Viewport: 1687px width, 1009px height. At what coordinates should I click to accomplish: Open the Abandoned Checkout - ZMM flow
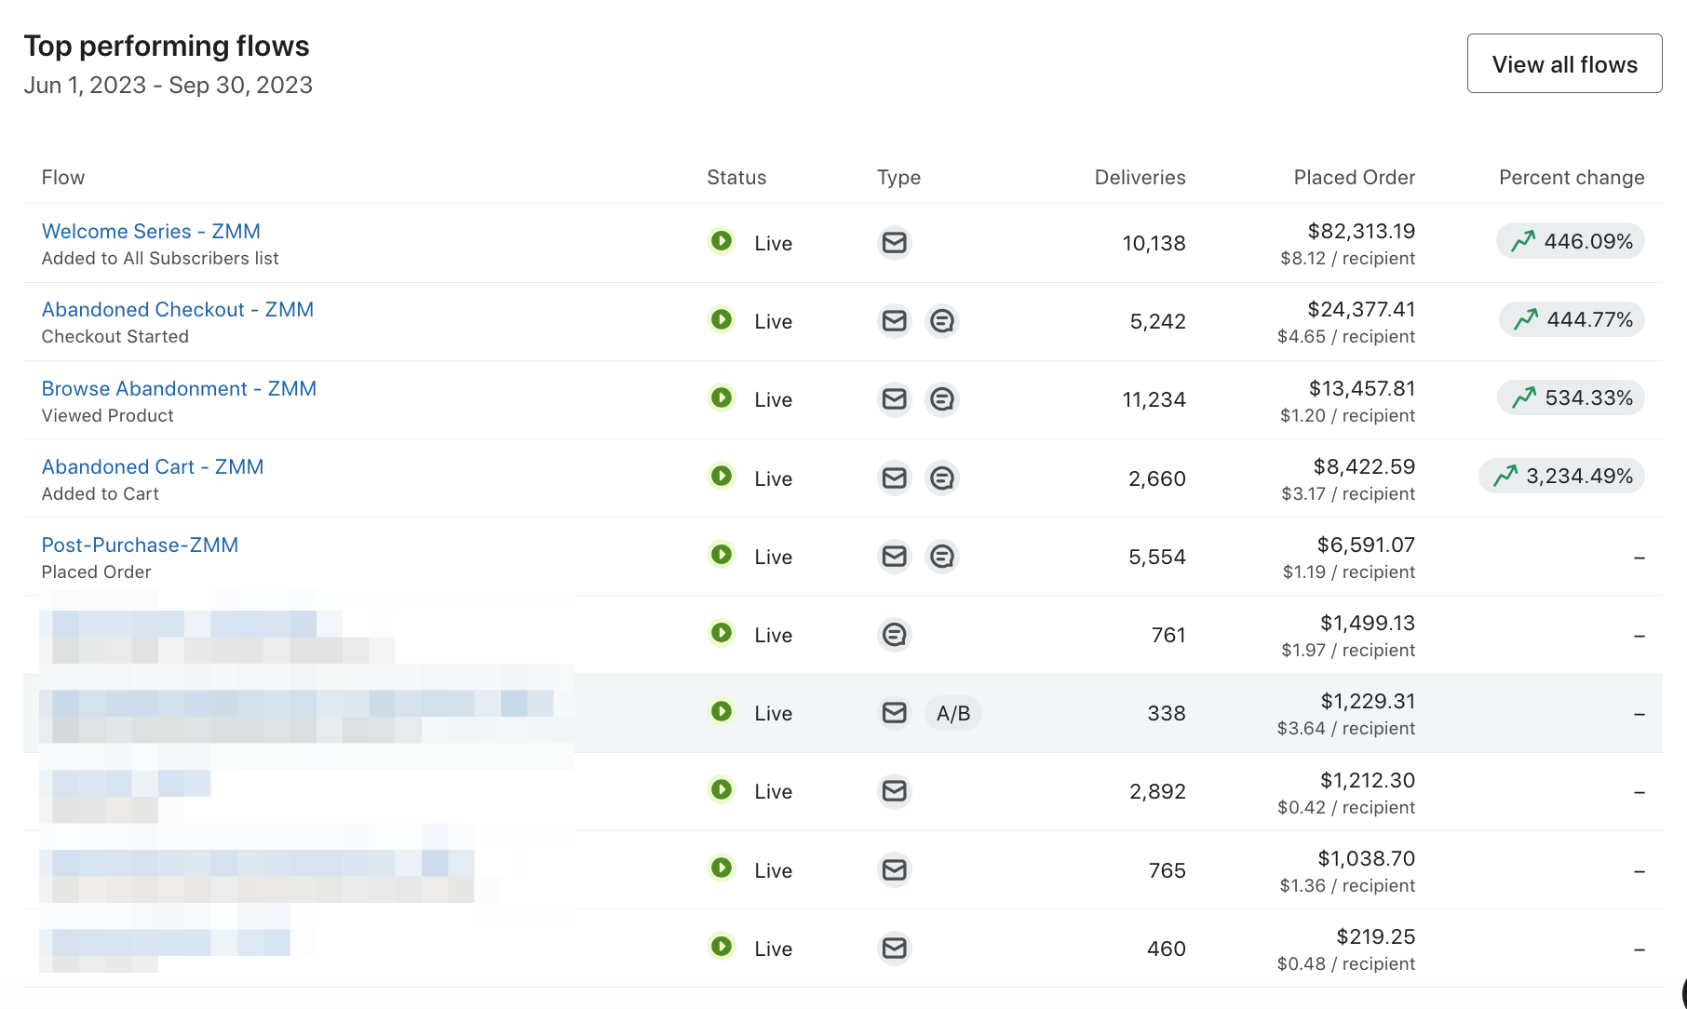178,309
